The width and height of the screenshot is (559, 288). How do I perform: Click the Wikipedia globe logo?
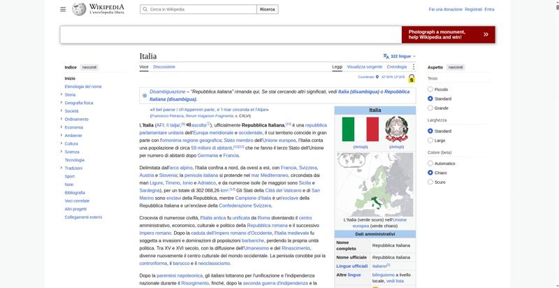click(x=79, y=9)
